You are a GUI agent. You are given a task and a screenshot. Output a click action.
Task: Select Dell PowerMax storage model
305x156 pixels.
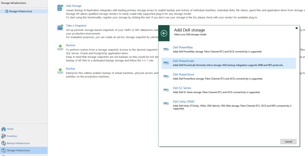click(x=183, y=47)
